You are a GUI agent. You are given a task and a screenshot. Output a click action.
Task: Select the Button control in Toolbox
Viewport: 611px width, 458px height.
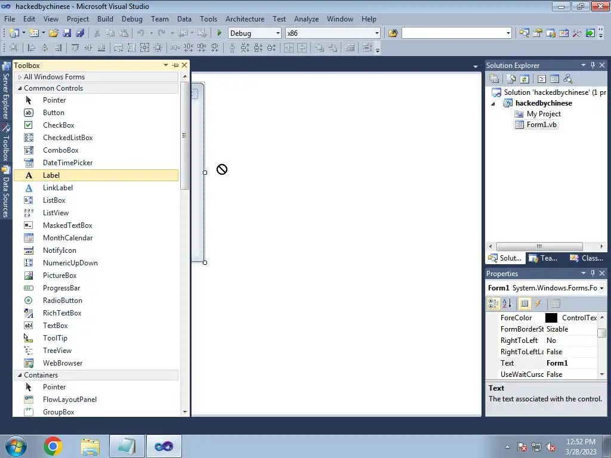(x=96, y=113)
